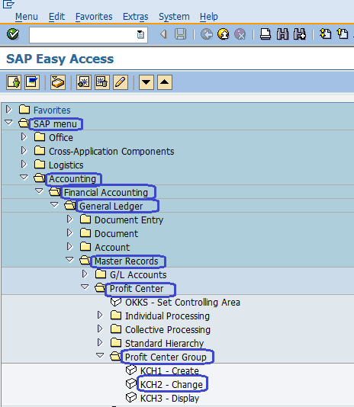Click the User Menu toolbar icon
This screenshot has height=407, width=354.
(14, 82)
